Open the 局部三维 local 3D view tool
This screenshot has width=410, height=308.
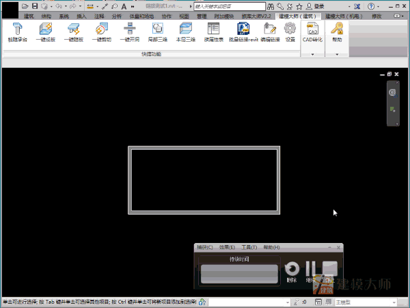[158, 32]
